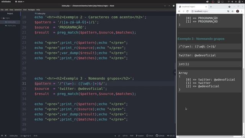
Task: Click line number 31 in the gutter
Action: tap(24, 84)
